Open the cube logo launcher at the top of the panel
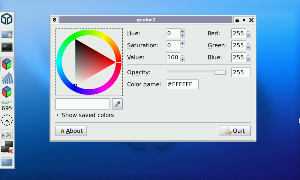The width and height of the screenshot is (300, 180). coord(7,19)
